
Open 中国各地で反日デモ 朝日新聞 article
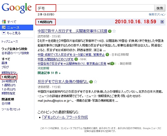click(x=72, y=64)
